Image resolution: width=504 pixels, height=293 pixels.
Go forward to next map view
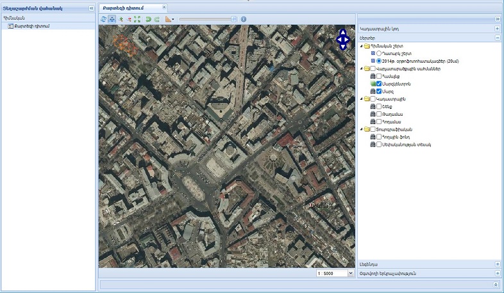[x=156, y=19]
